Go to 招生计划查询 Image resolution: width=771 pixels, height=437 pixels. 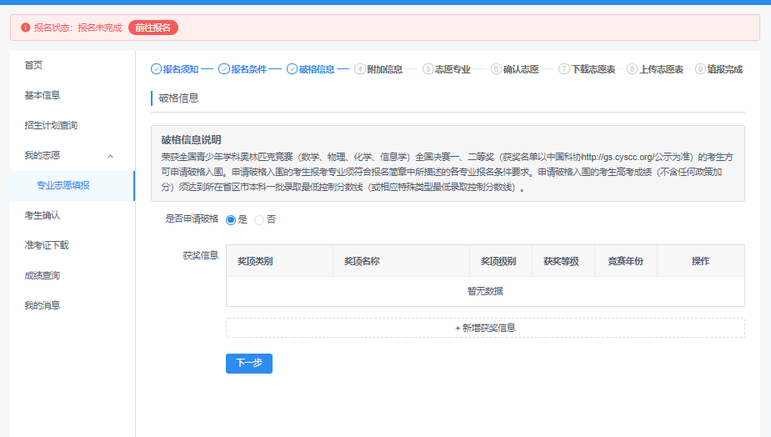click(51, 125)
